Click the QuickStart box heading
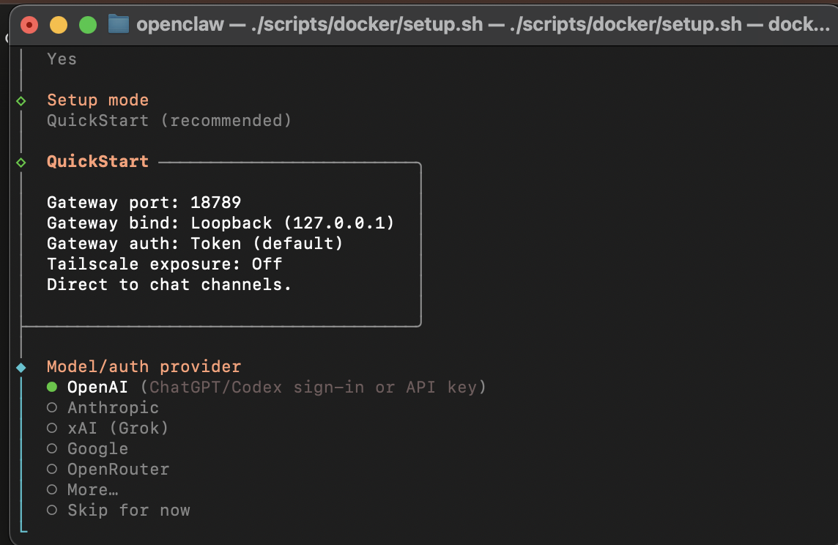 coord(98,161)
